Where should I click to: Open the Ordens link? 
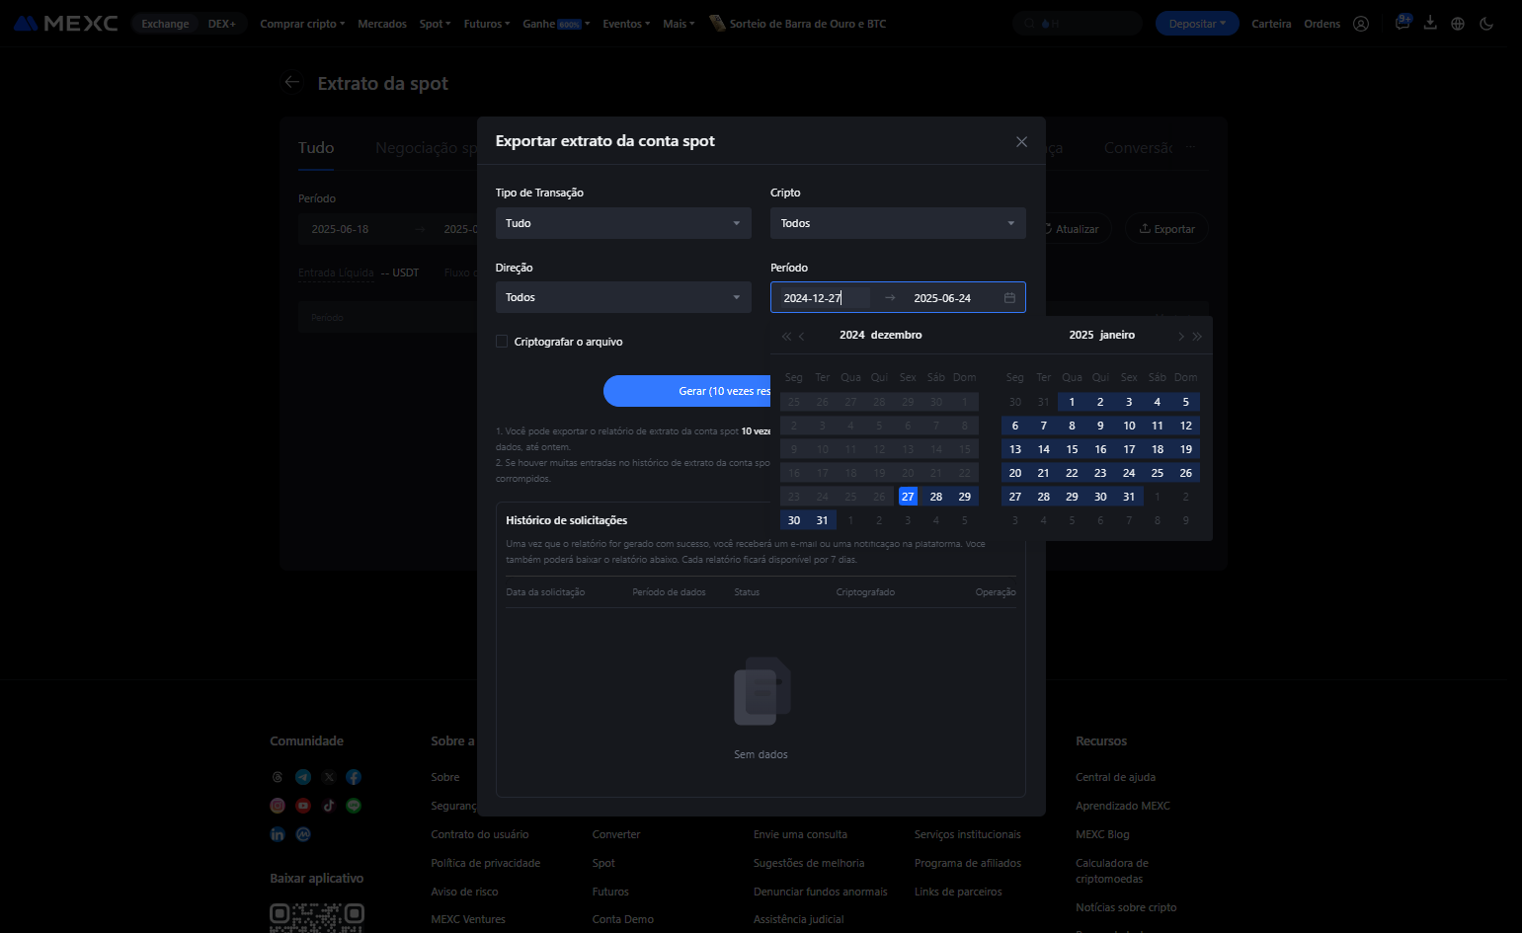pos(1322,24)
